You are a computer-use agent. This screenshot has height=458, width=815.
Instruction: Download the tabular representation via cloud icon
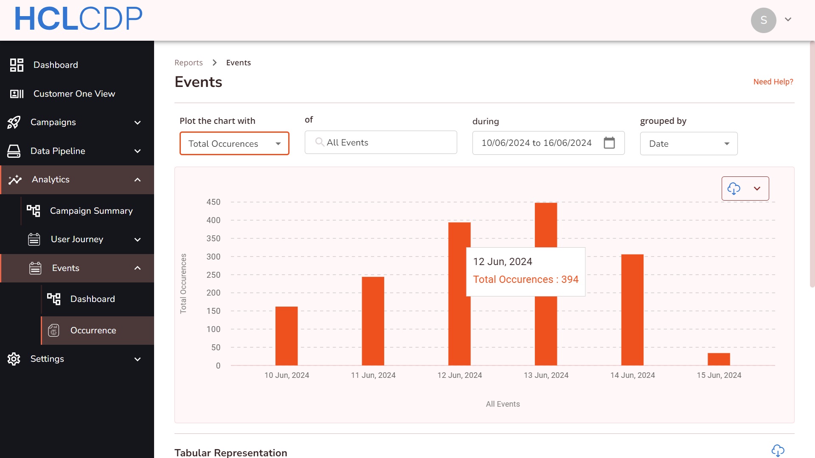pos(778,450)
